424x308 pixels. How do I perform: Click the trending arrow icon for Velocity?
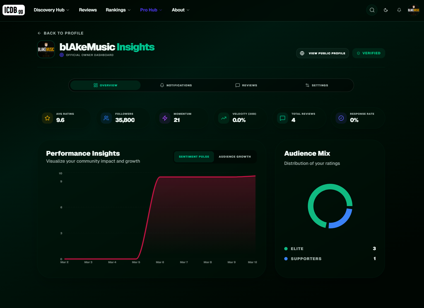point(224,118)
